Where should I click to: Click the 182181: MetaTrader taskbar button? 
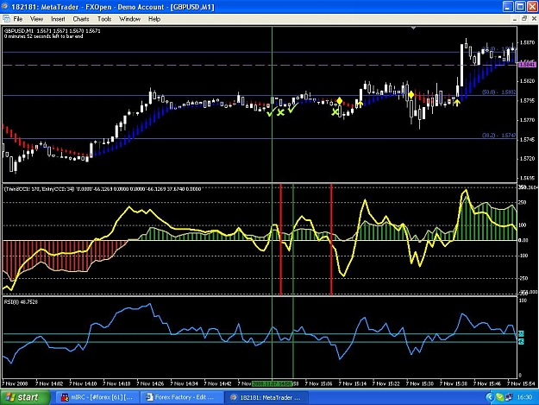[266, 397]
